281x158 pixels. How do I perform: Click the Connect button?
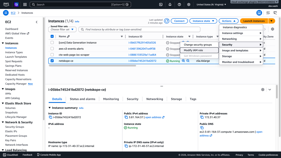[x=179, y=21]
